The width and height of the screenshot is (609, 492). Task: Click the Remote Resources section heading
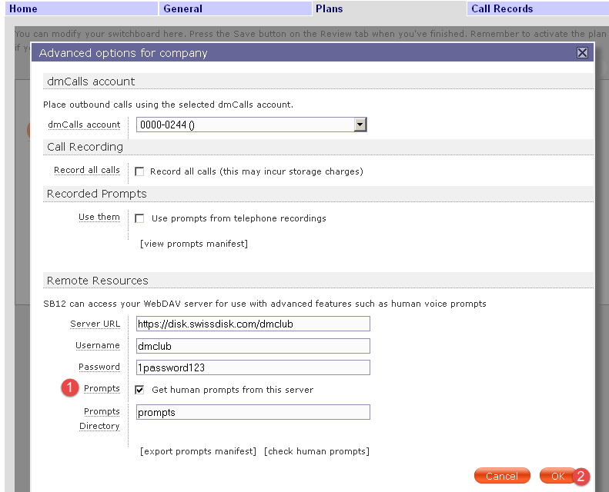pyautogui.click(x=98, y=281)
